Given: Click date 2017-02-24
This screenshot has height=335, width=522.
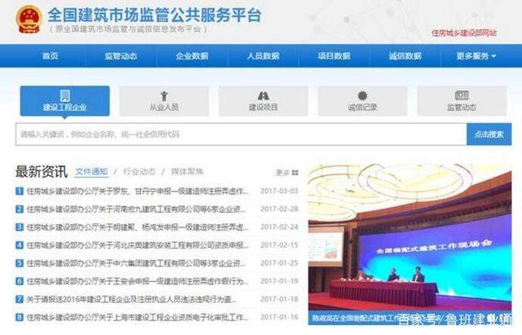Looking at the screenshot, I should 279,227.
